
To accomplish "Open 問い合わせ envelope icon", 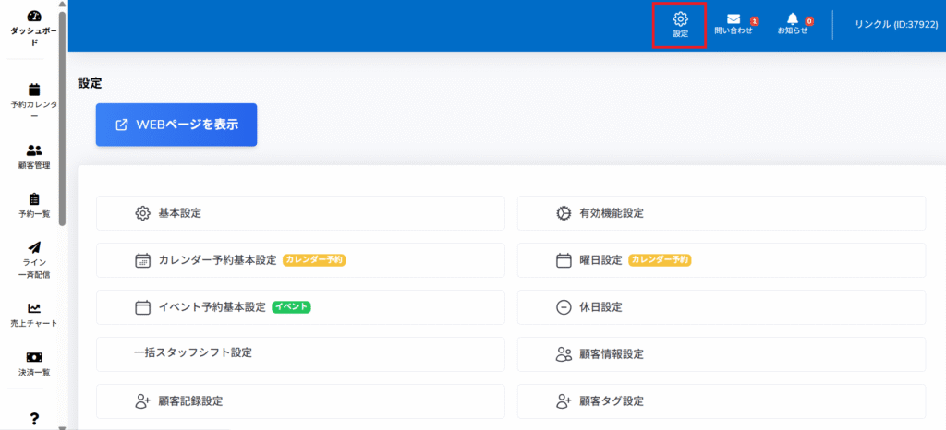I will pyautogui.click(x=733, y=19).
